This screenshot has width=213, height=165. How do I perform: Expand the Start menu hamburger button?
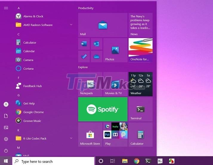click(x=6, y=8)
